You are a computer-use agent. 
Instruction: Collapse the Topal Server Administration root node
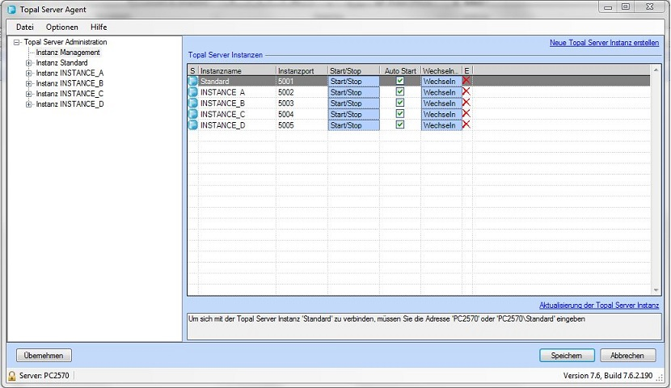click(x=17, y=43)
